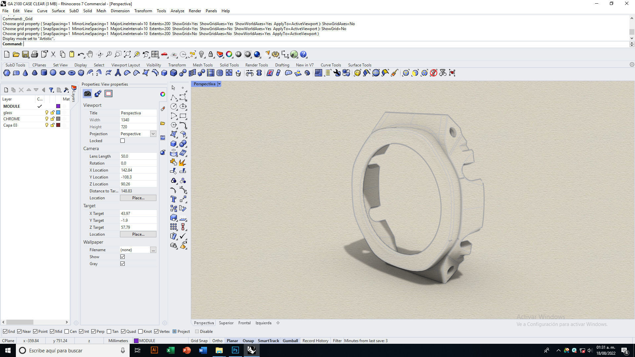Select the Pan hand tool
Screen dimensions: 635x357
(90, 55)
